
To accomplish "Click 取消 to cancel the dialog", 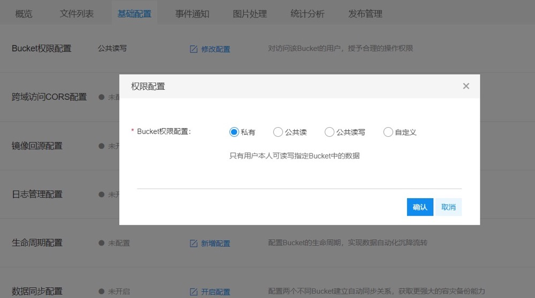I will point(448,207).
